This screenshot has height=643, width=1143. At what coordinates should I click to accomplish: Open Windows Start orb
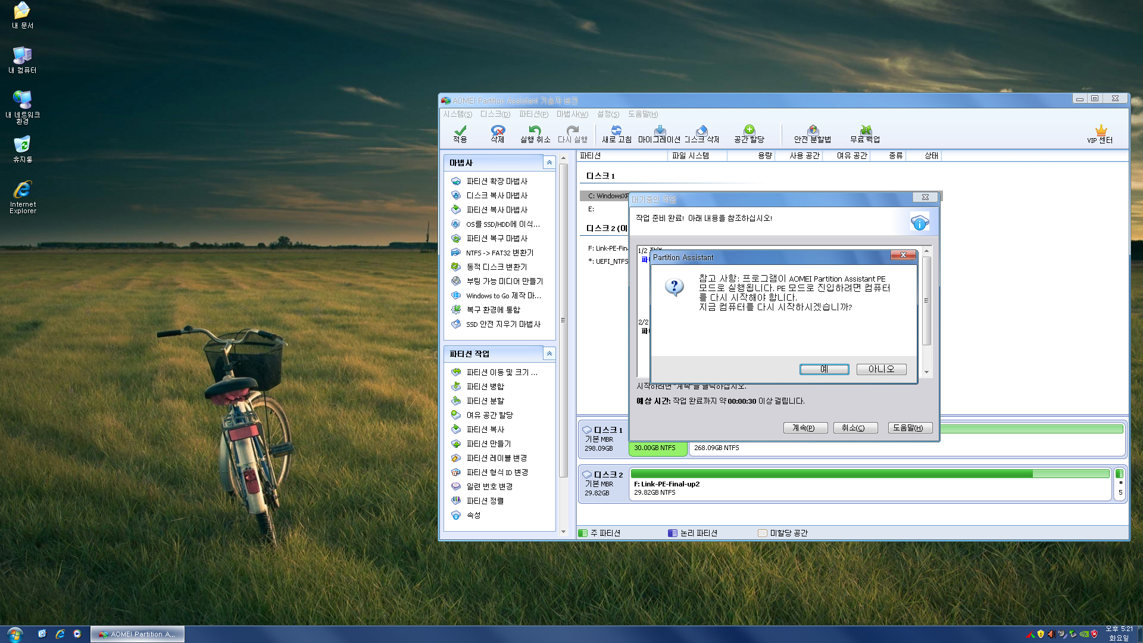14,633
